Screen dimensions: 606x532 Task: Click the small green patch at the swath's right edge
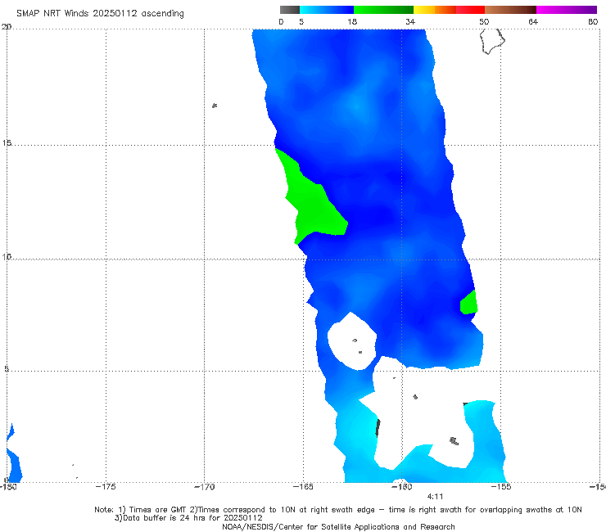468,303
